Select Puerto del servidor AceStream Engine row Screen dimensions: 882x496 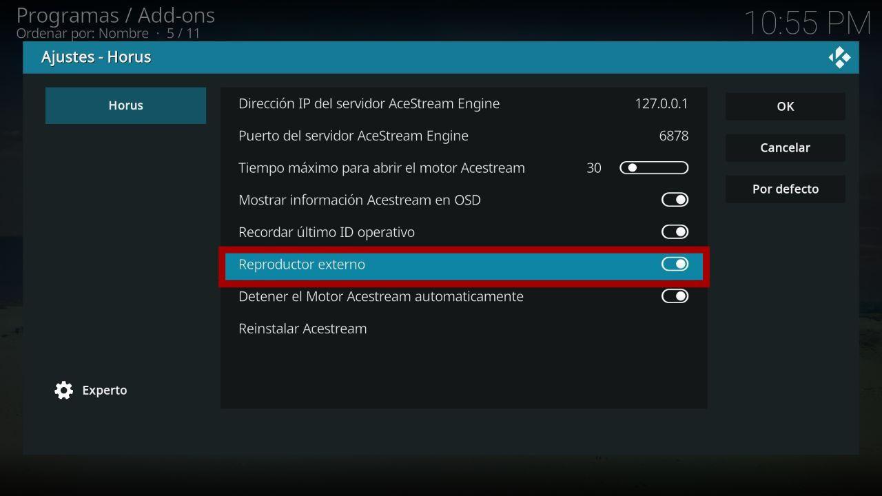(464, 136)
